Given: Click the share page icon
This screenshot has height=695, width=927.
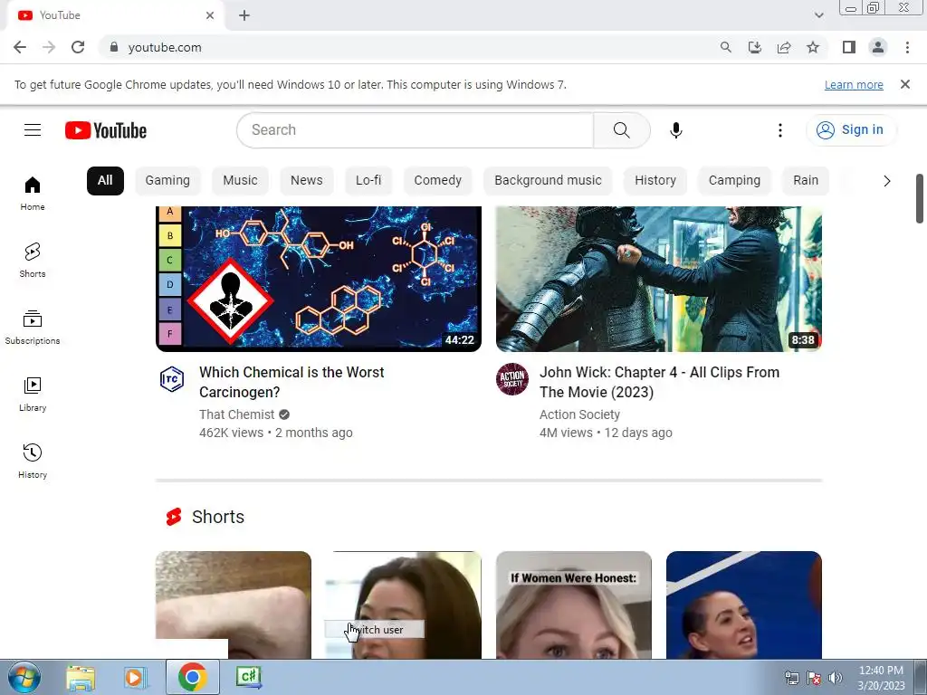Looking at the screenshot, I should tap(784, 47).
